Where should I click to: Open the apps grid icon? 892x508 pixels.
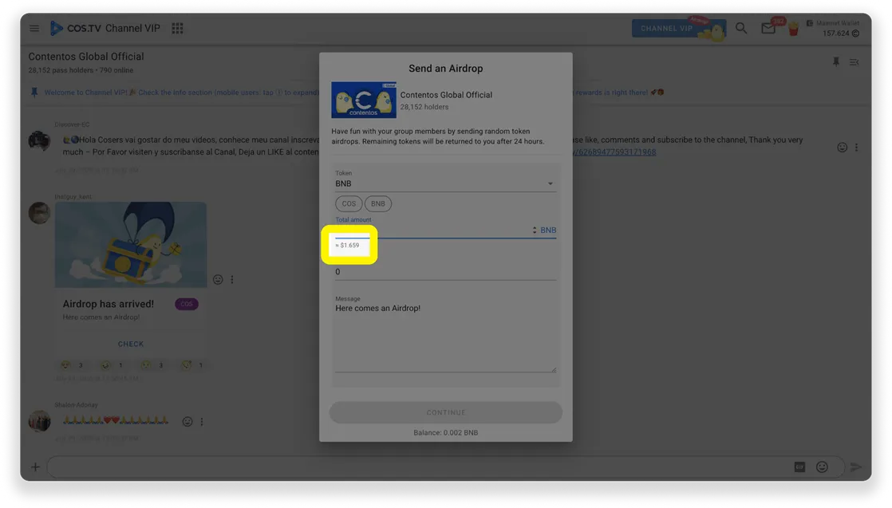click(177, 28)
